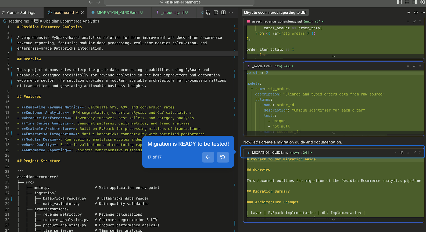426x232 pixels.
Task: Reject changes in assert_revenue_consistency.sql
Action: [408, 21]
